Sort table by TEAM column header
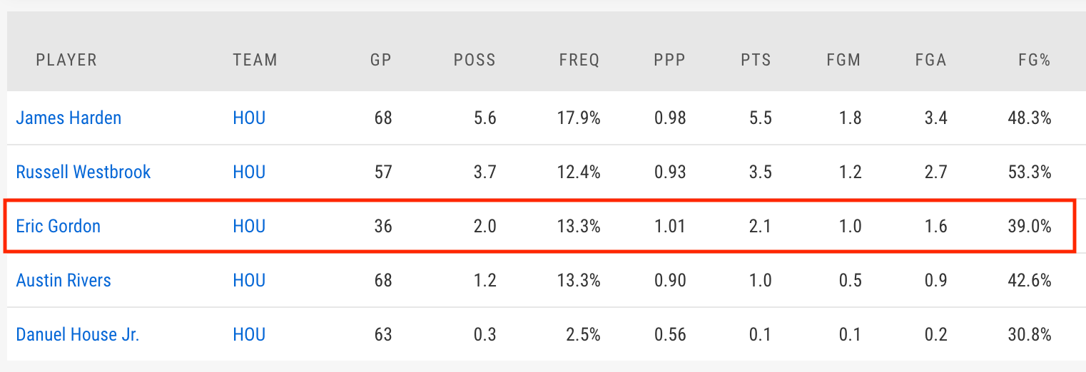Viewport: 1086px width, 372px height. pos(255,60)
